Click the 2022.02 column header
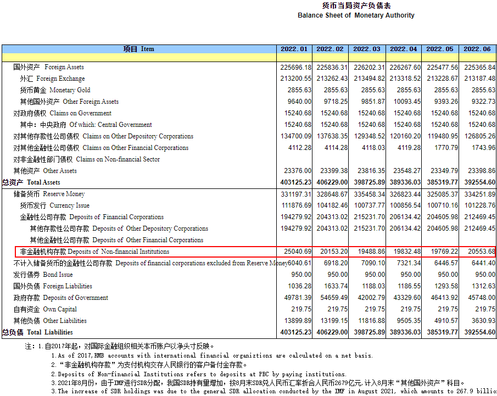This screenshot has width=497, height=396. pyautogui.click(x=330, y=49)
